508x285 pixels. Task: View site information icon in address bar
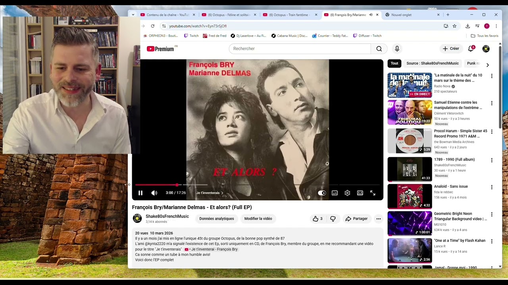pos(164,26)
